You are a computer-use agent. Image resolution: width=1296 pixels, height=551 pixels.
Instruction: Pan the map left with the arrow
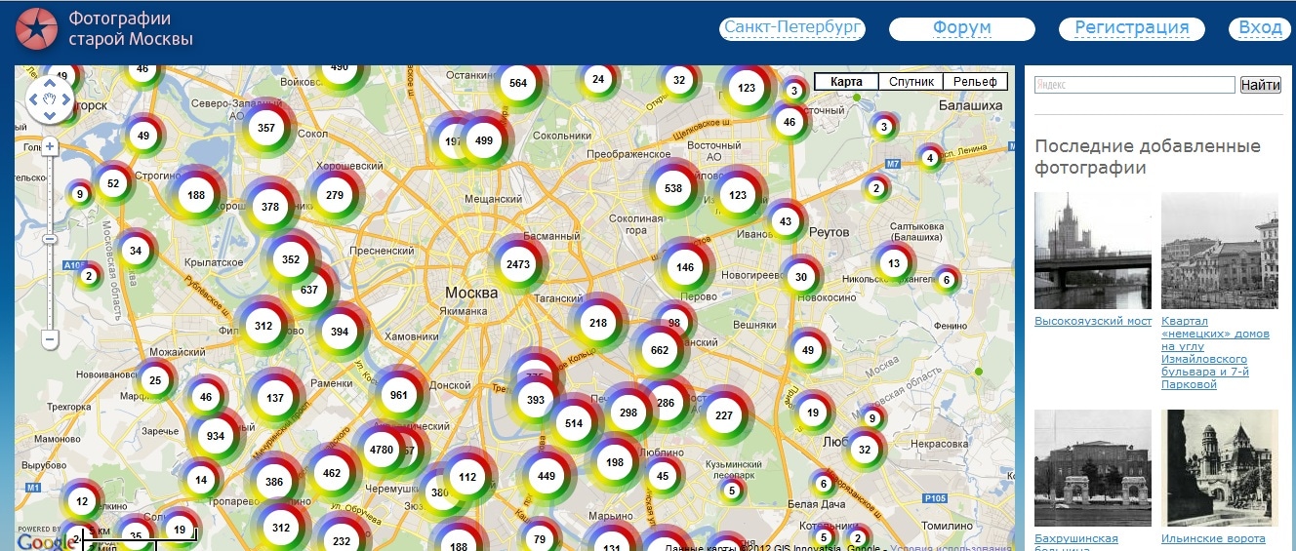(x=34, y=98)
